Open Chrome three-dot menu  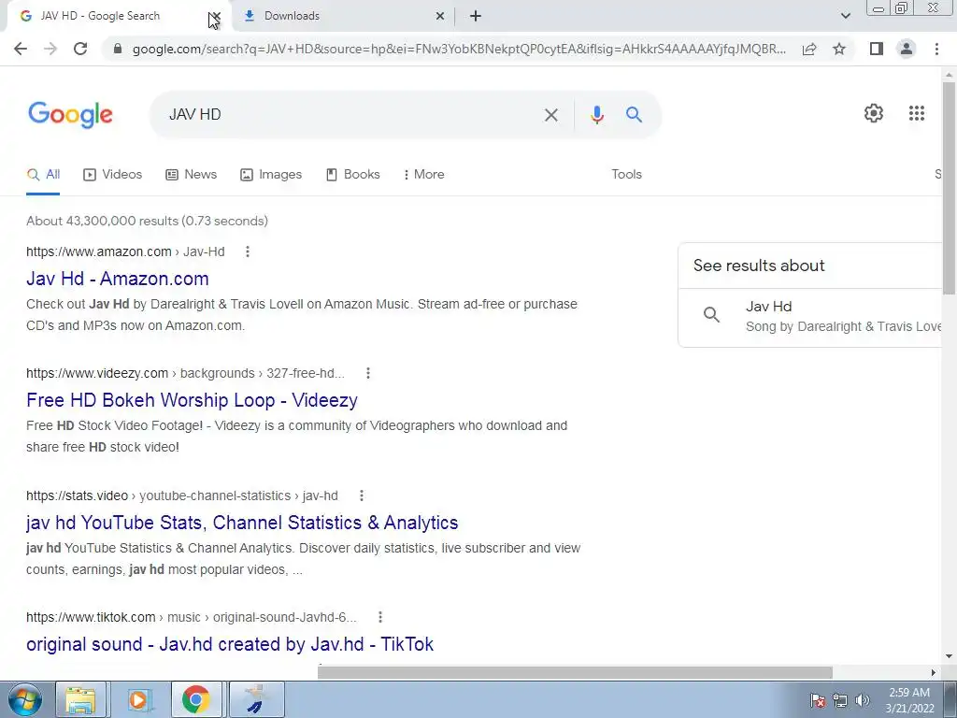pyautogui.click(x=936, y=49)
